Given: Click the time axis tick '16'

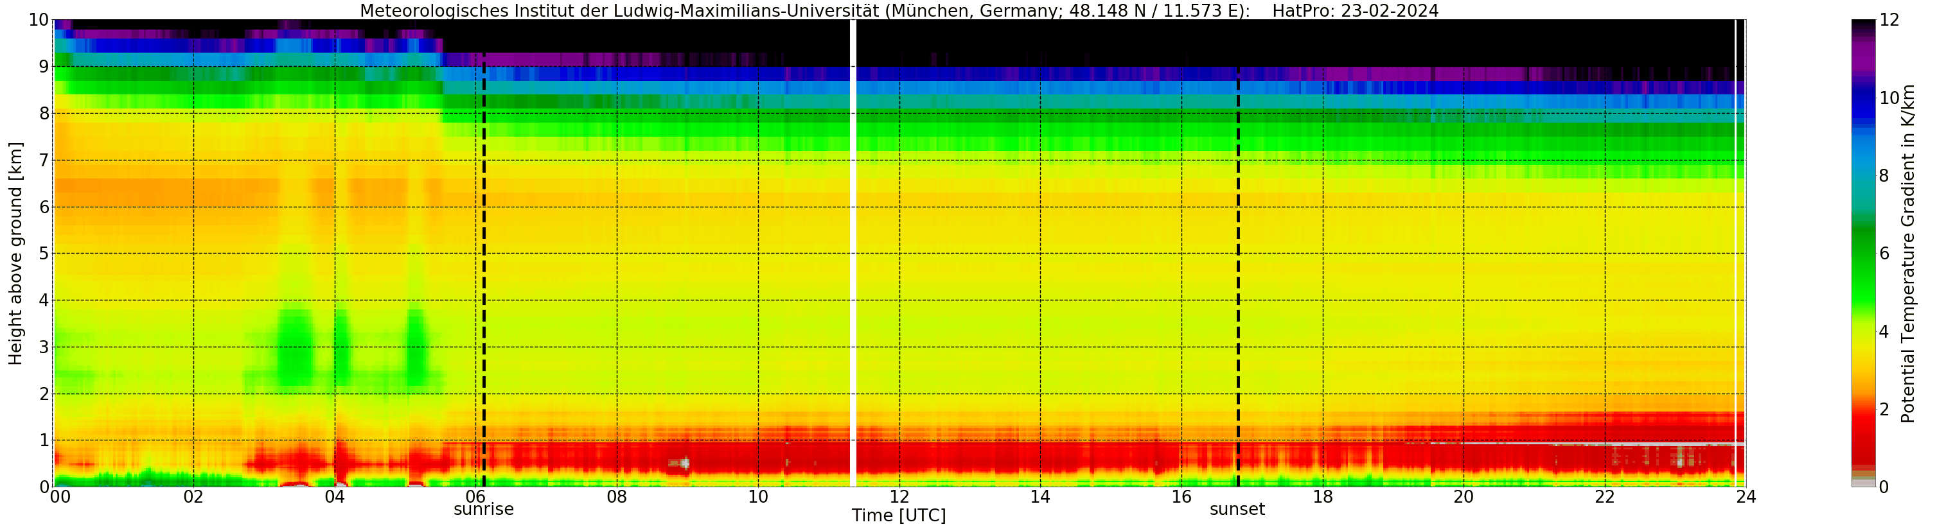Looking at the screenshot, I should 1181,497.
